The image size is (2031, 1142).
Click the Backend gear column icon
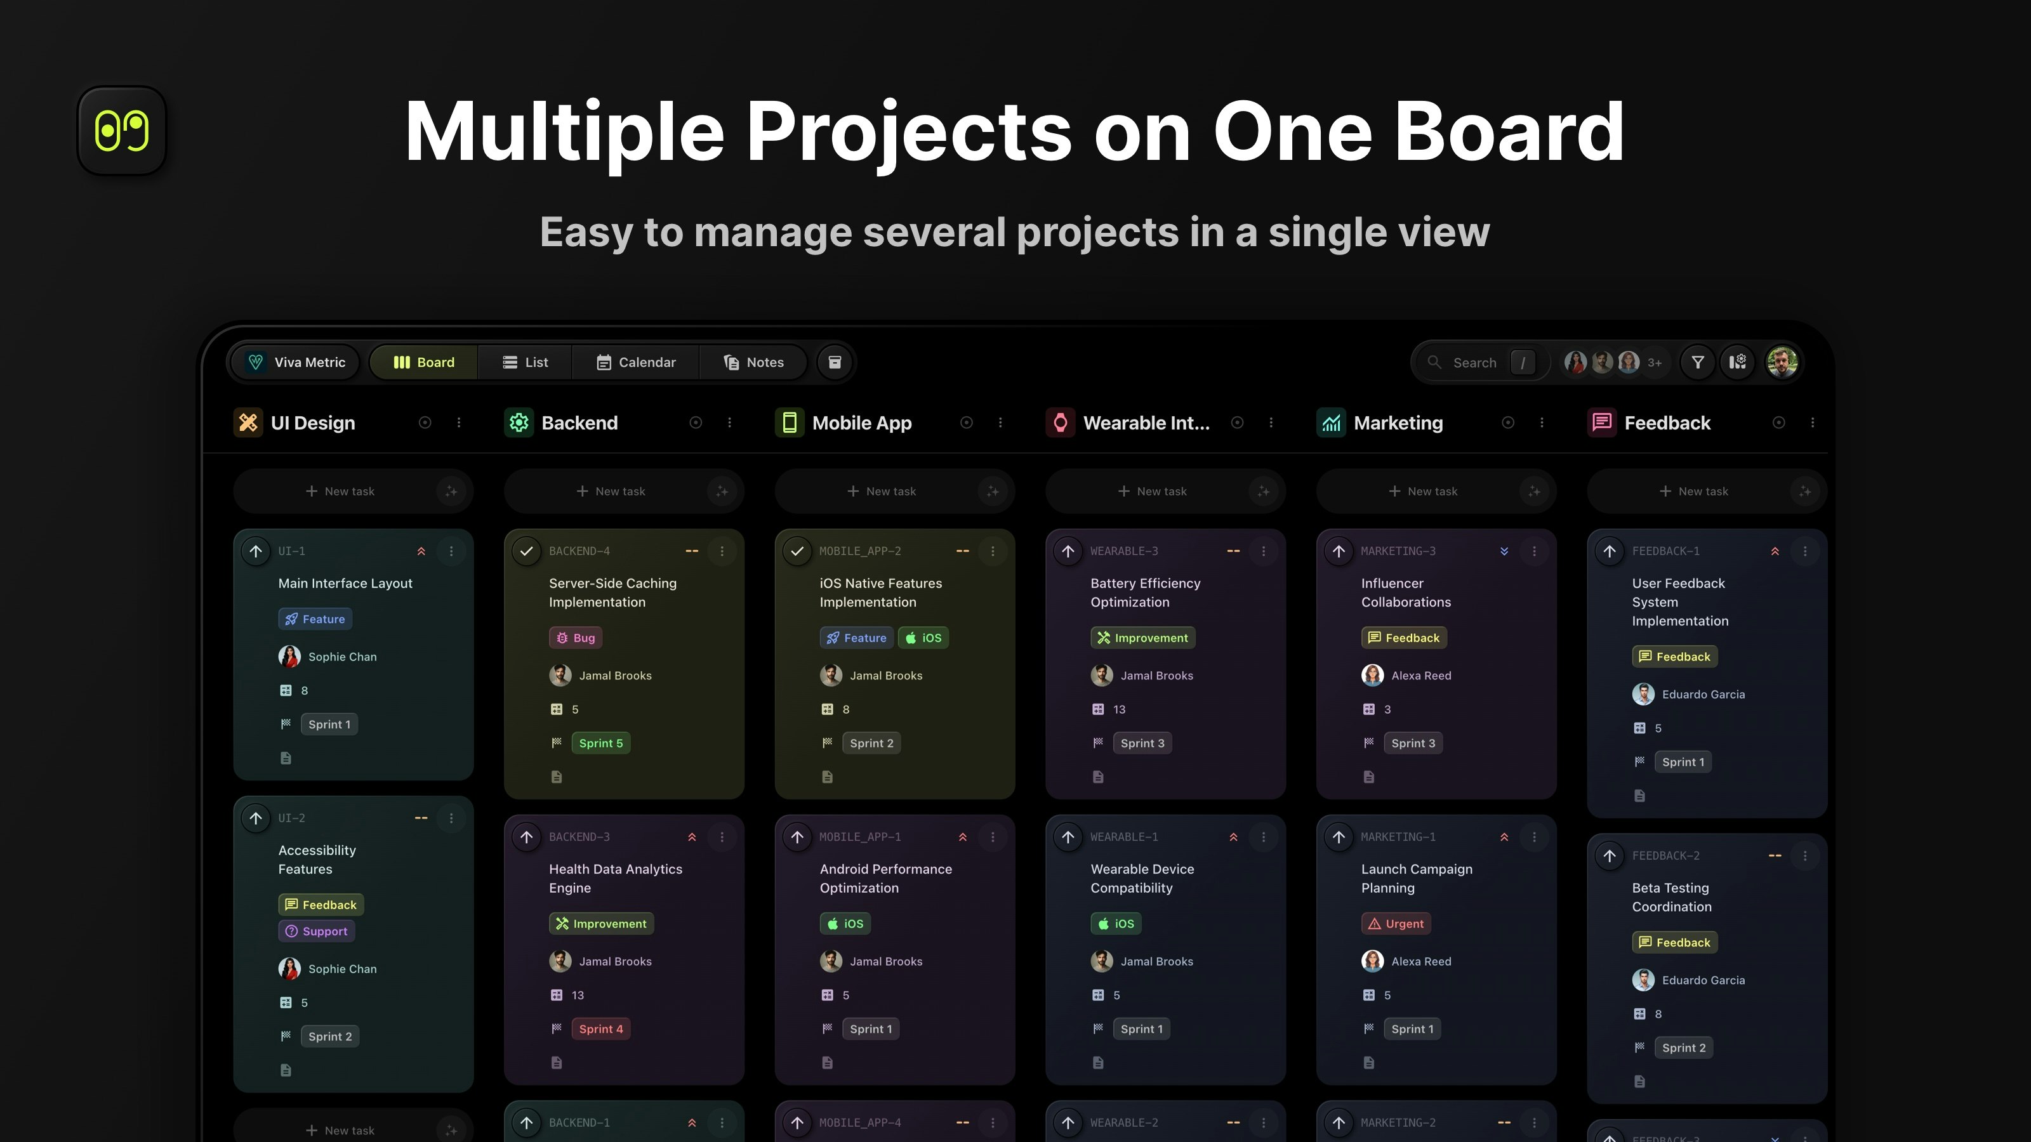click(x=519, y=423)
